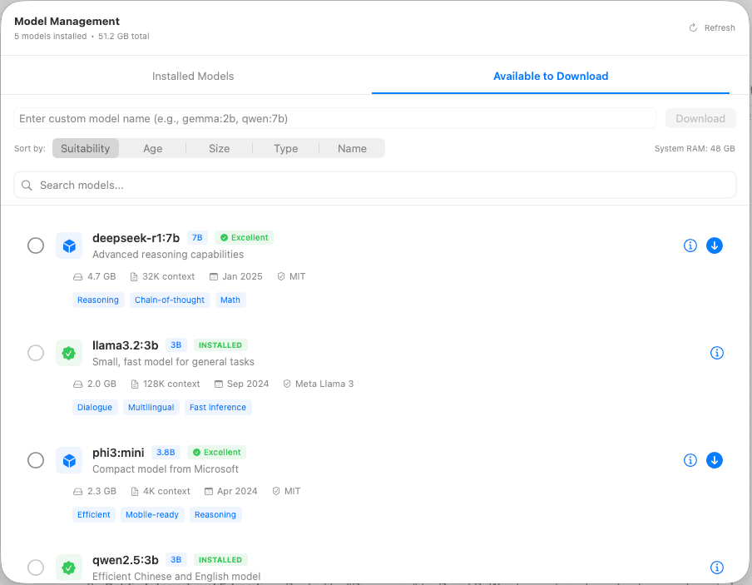Click the Dialogue tag

[x=95, y=408]
